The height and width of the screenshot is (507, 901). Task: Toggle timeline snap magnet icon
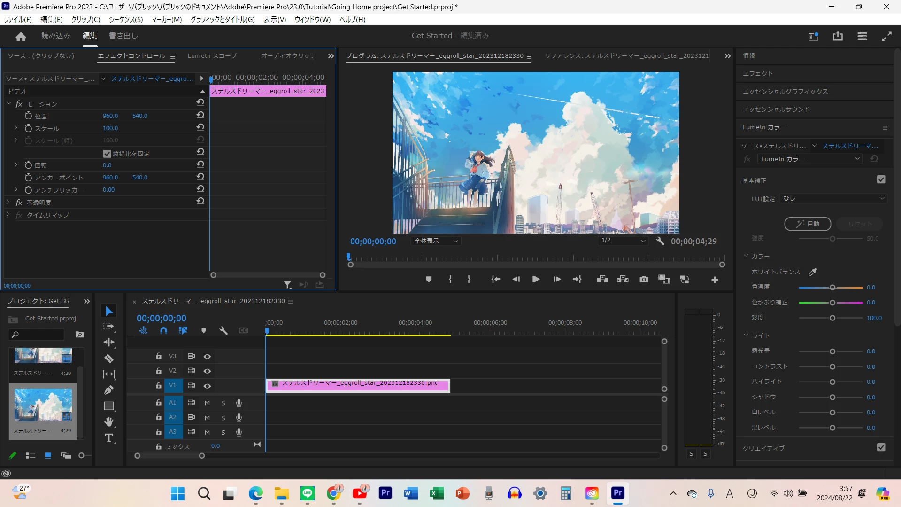point(163,331)
